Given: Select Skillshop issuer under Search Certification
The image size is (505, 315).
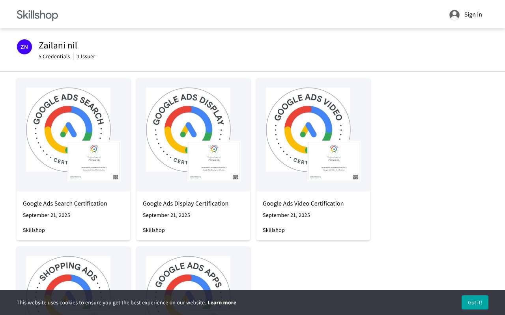Looking at the screenshot, I should [34, 230].
